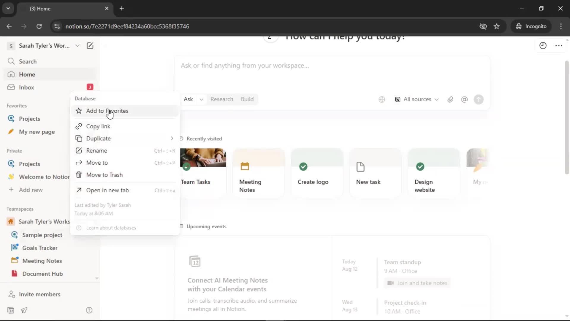
Task: Open Document Hub page
Action: pos(42,274)
